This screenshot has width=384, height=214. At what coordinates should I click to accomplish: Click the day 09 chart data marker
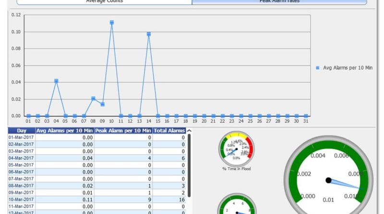pos(102,104)
